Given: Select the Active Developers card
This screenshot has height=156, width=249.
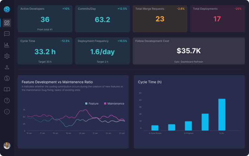Looking at the screenshot, I should coord(45,19).
